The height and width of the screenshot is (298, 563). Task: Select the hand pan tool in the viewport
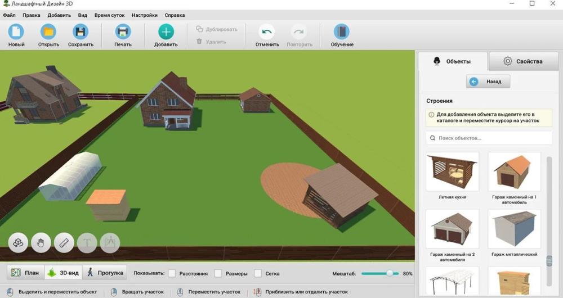click(41, 243)
